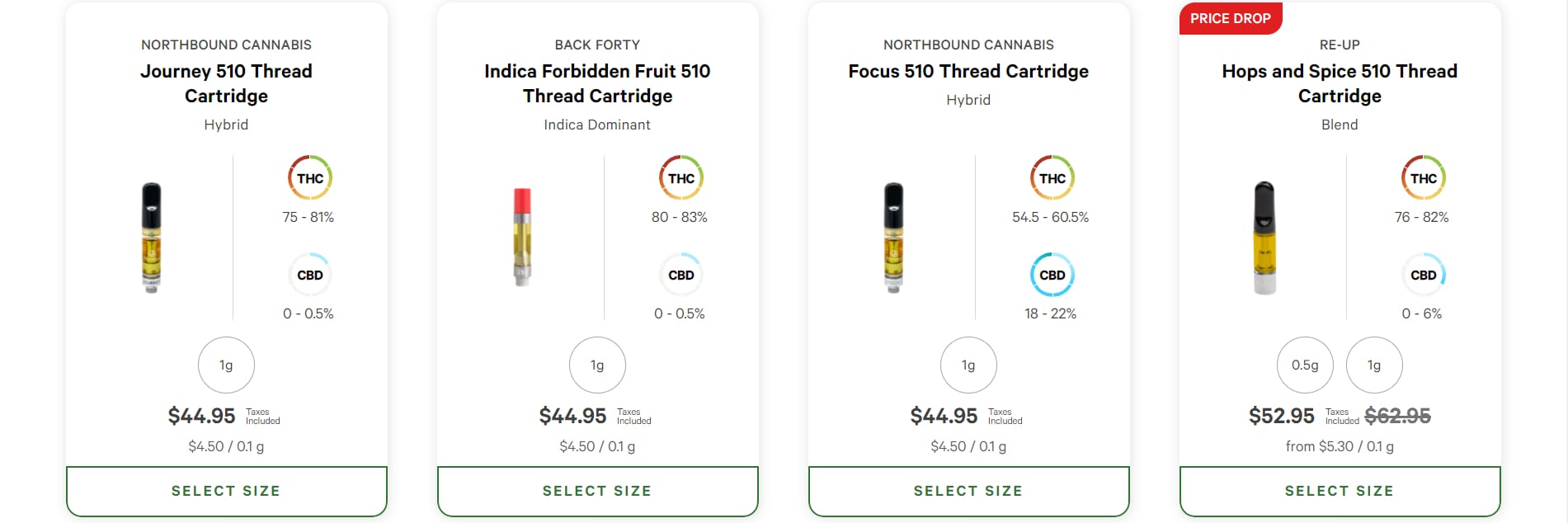Choose 1g size on Focus cartridge
This screenshot has width=1568, height=523.
968,365
